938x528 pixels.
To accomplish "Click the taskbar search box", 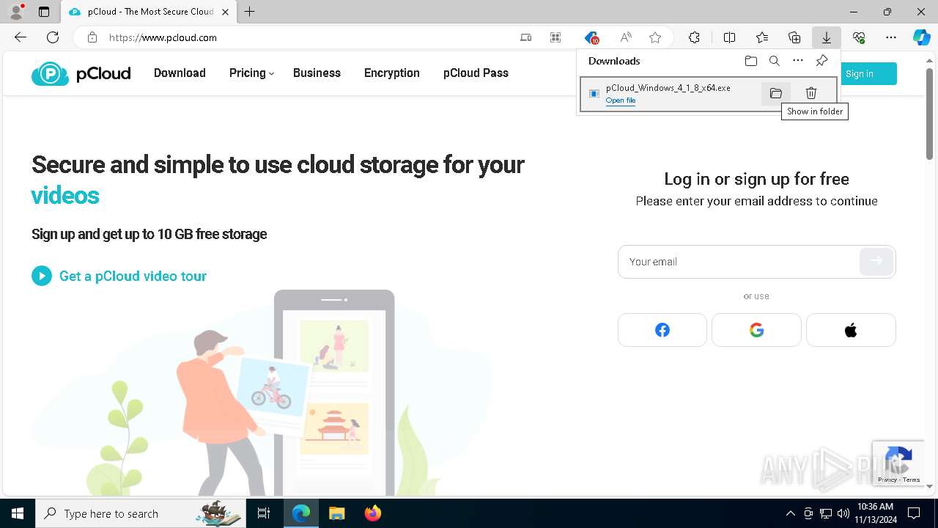I will point(139,513).
